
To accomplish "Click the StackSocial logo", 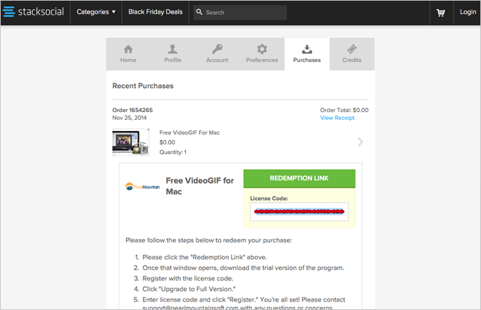I will click(33, 12).
